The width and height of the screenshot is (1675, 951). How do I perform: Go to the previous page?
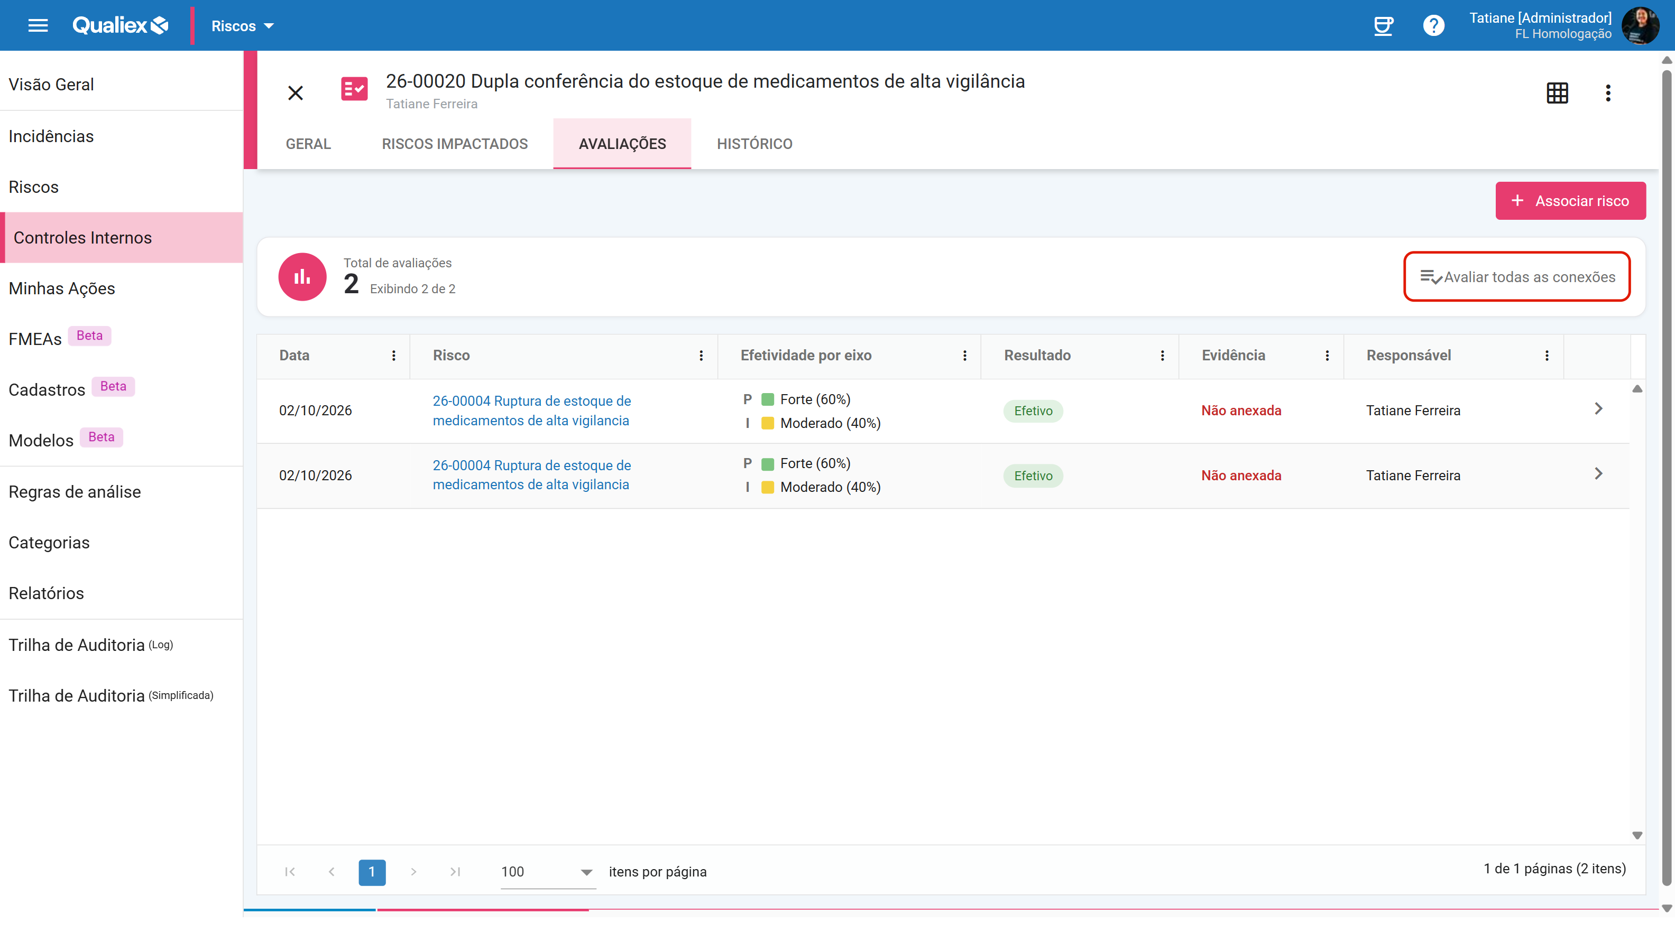click(332, 871)
